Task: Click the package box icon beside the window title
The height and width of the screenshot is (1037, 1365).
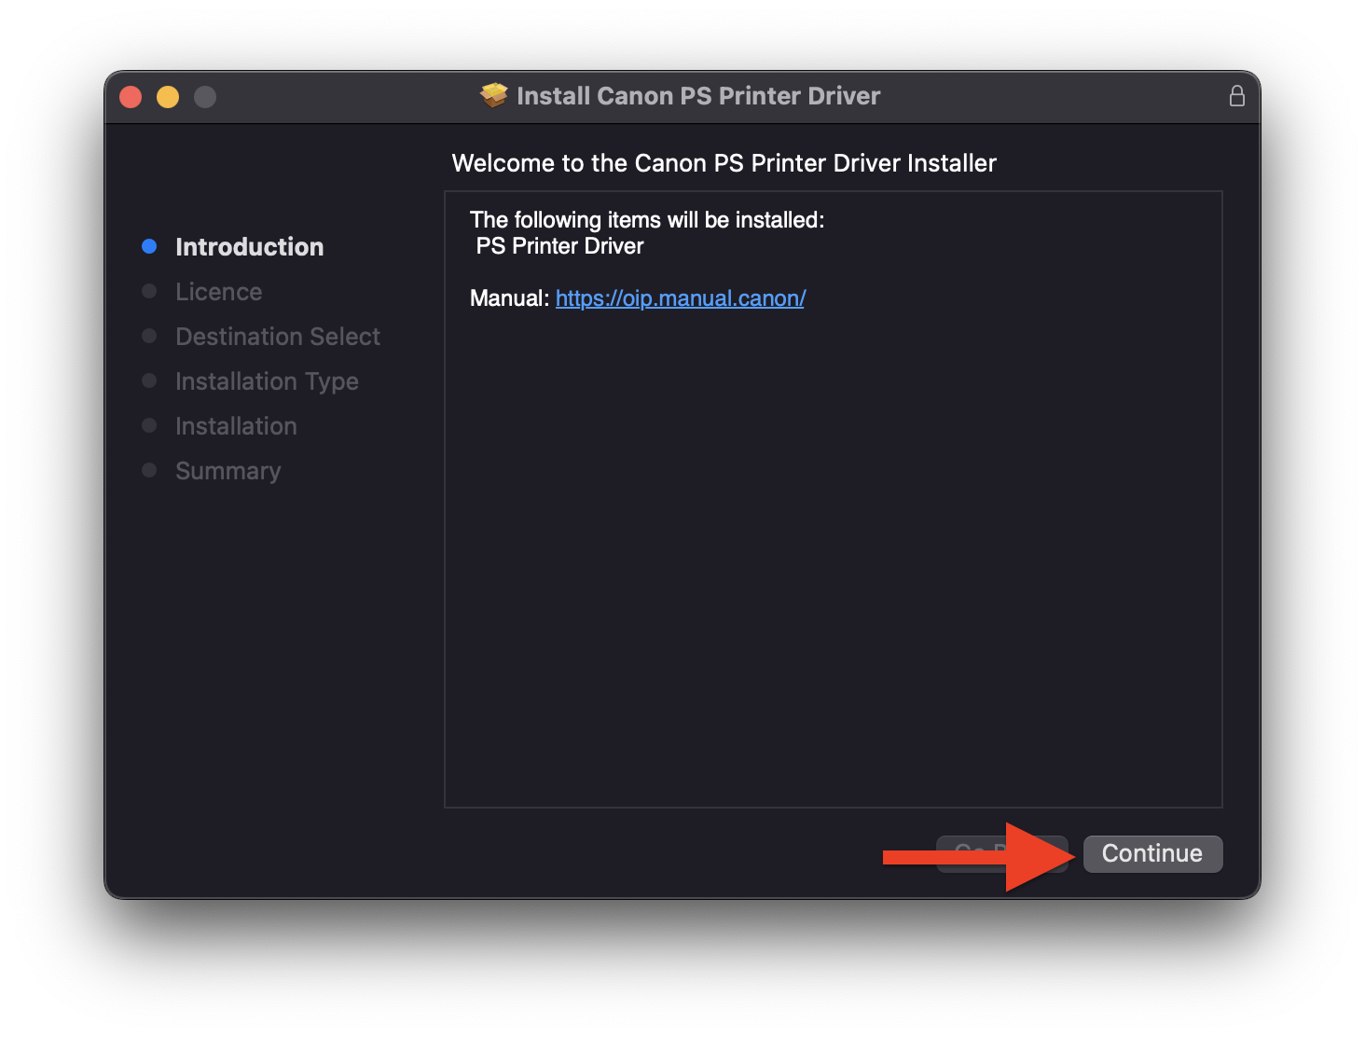Action: [x=493, y=95]
